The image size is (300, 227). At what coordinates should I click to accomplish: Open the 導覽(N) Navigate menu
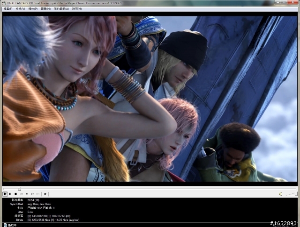[x=46, y=9]
